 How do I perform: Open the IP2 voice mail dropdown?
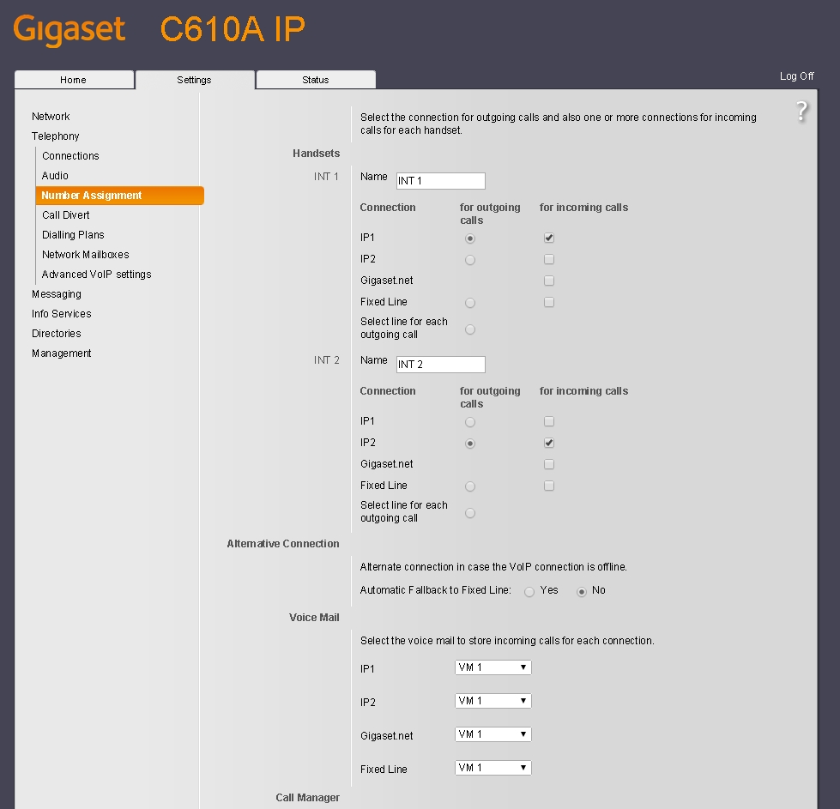click(x=493, y=701)
